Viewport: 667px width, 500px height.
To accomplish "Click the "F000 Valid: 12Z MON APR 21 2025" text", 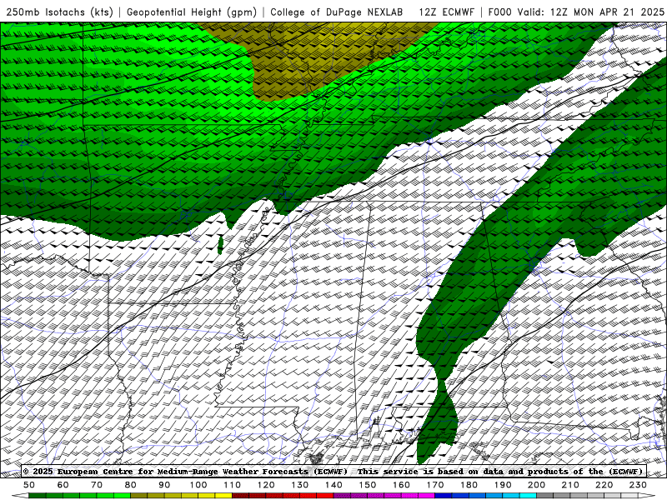I will click(x=576, y=12).
